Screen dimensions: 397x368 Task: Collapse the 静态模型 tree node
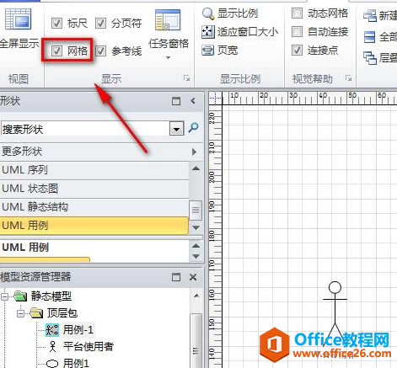(x=4, y=296)
